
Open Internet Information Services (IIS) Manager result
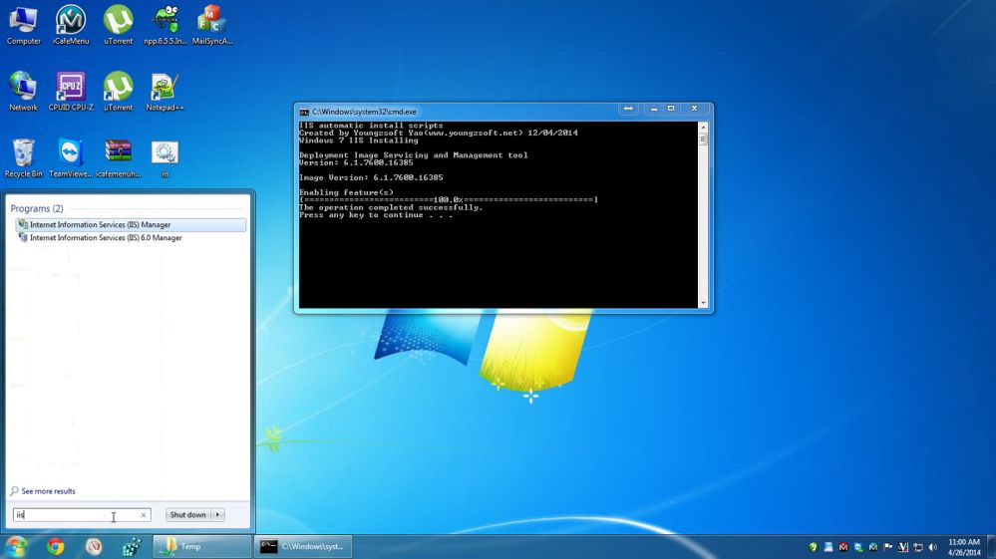[131, 224]
